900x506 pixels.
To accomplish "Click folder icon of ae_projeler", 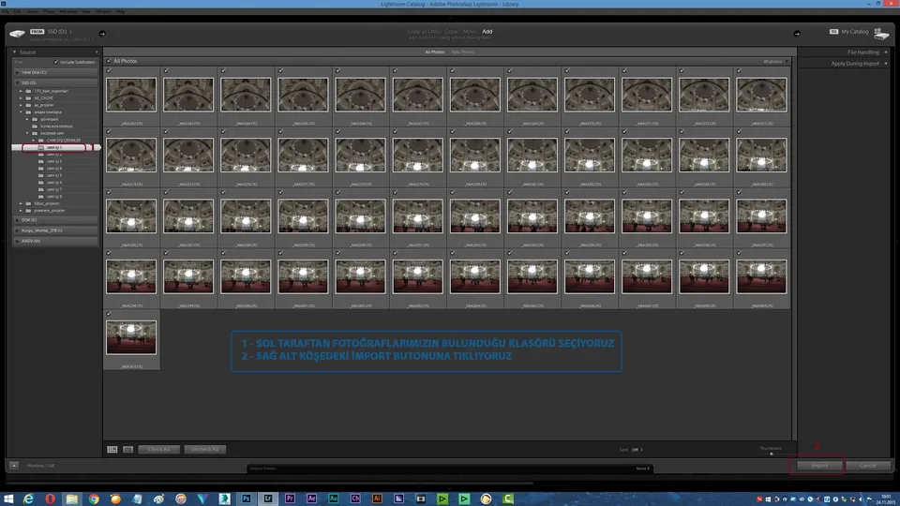I will pyautogui.click(x=28, y=105).
